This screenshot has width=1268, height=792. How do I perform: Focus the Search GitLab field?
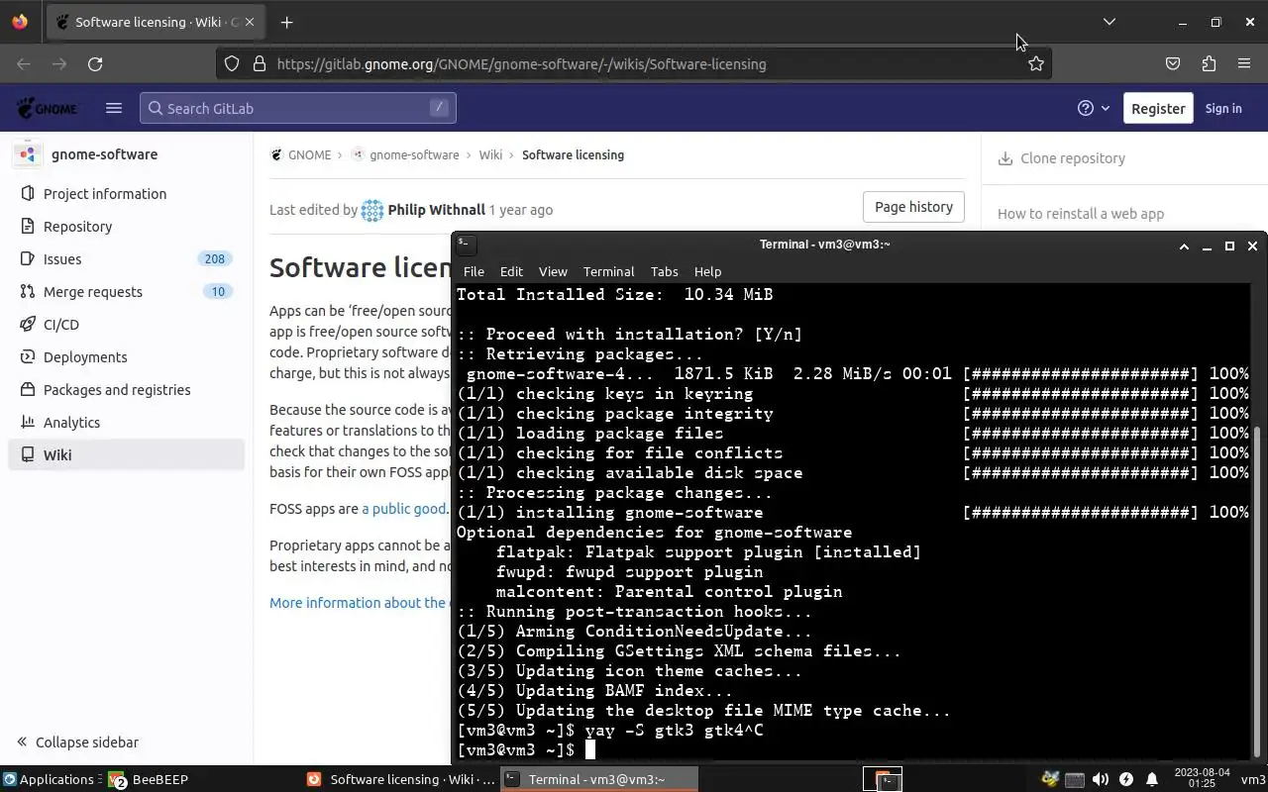pos(298,108)
